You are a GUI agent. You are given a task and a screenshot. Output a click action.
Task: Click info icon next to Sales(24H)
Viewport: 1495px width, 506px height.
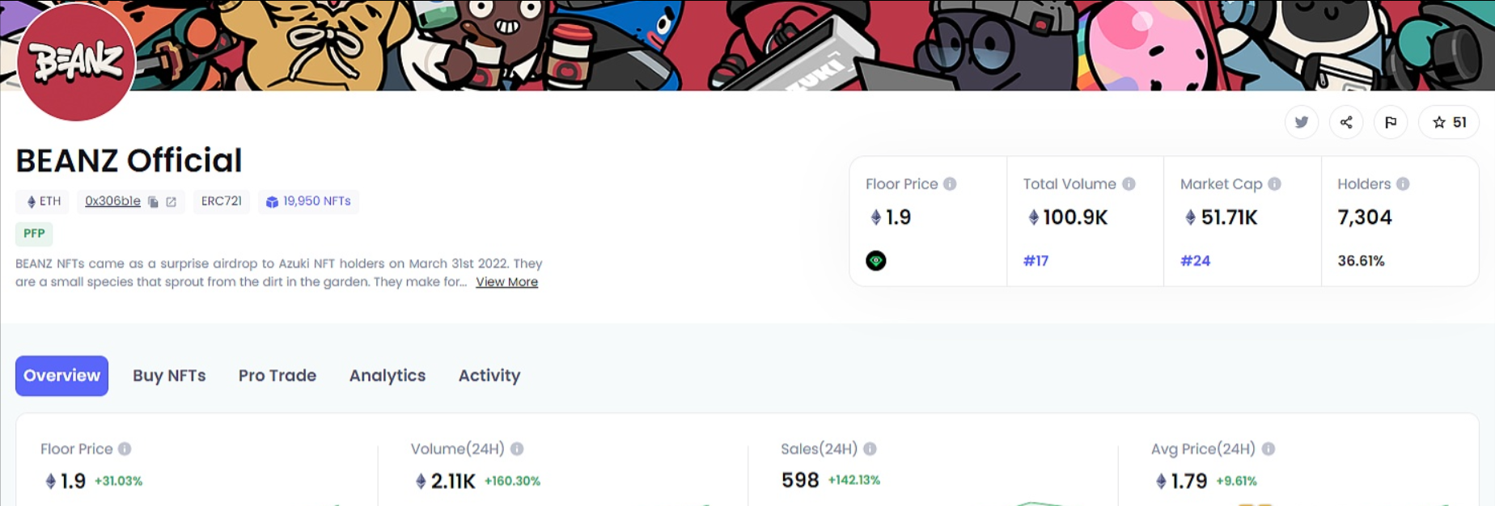coord(870,449)
